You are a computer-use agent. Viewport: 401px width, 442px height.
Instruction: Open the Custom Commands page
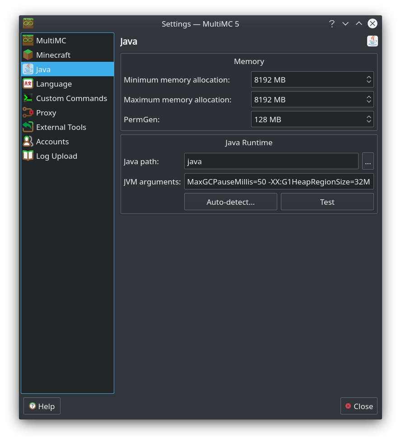[67, 98]
